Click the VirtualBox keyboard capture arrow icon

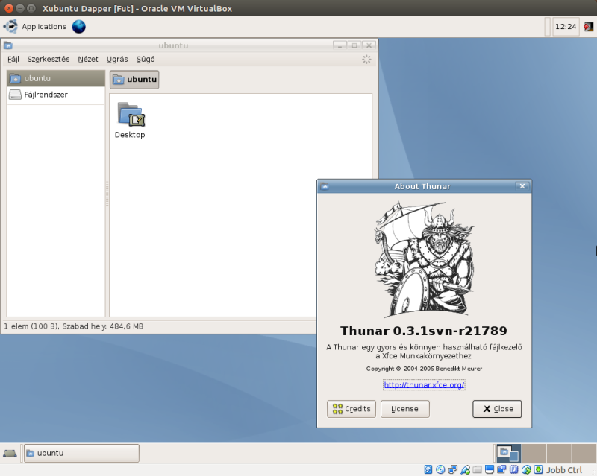538,470
